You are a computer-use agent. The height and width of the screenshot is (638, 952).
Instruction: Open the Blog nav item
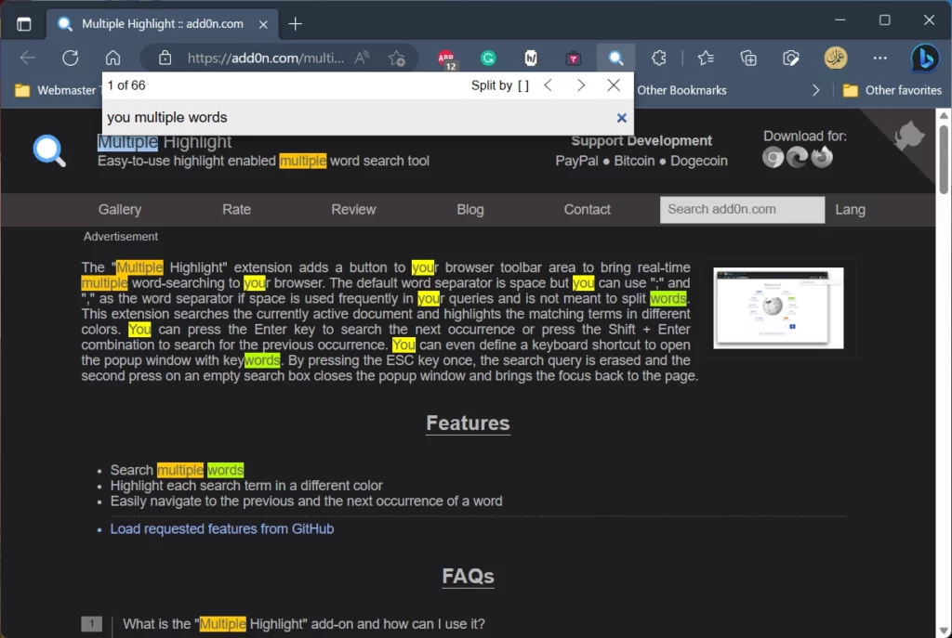469,209
